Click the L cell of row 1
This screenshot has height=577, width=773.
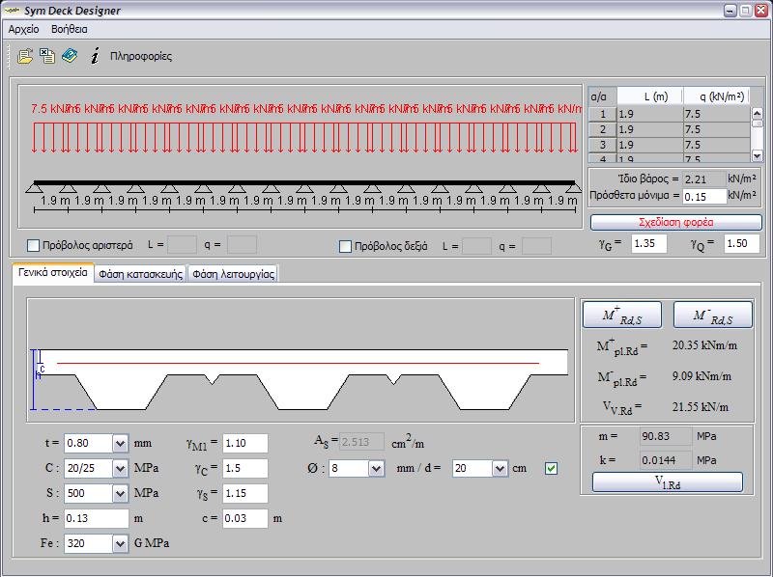coord(649,114)
